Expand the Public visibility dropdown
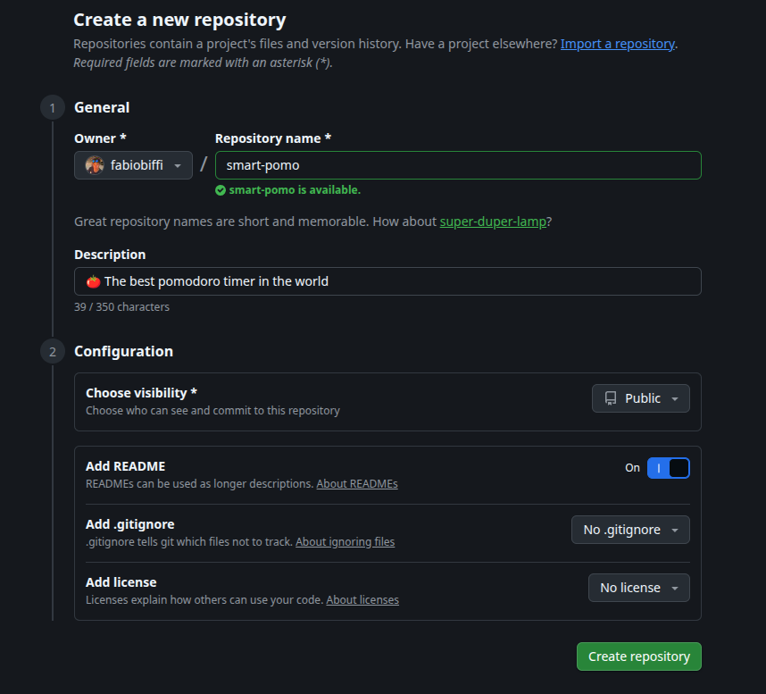This screenshot has height=694, width=766. (641, 398)
